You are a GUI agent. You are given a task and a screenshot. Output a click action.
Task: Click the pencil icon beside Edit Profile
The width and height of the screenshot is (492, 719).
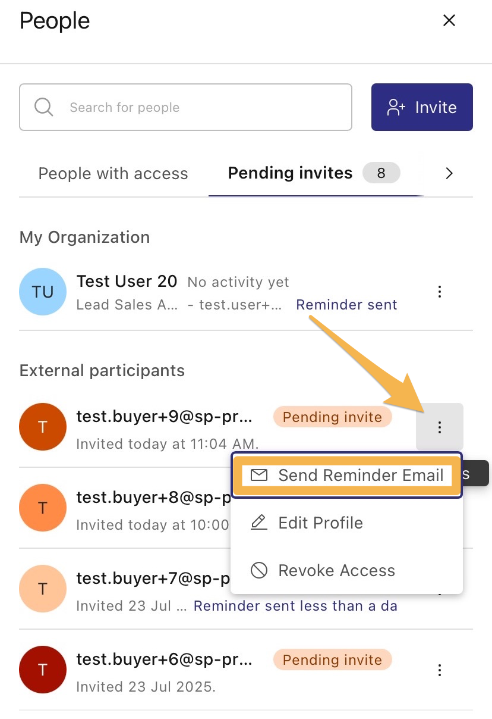(258, 523)
